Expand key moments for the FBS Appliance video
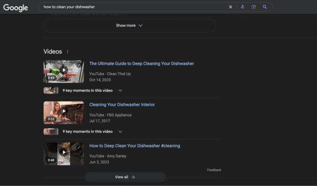317x186 pixels. pyautogui.click(x=120, y=132)
